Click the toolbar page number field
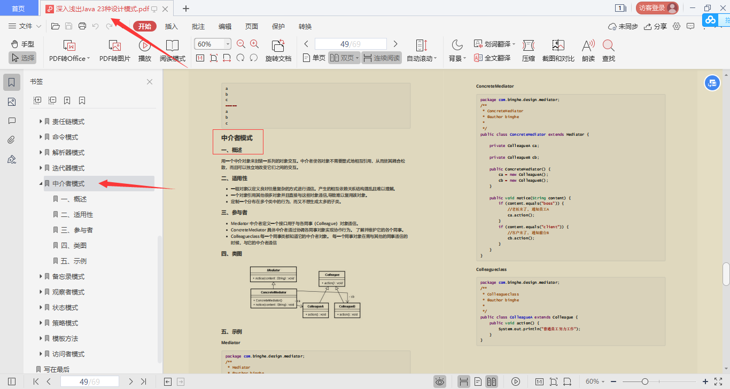This screenshot has width=730, height=389. (351, 44)
